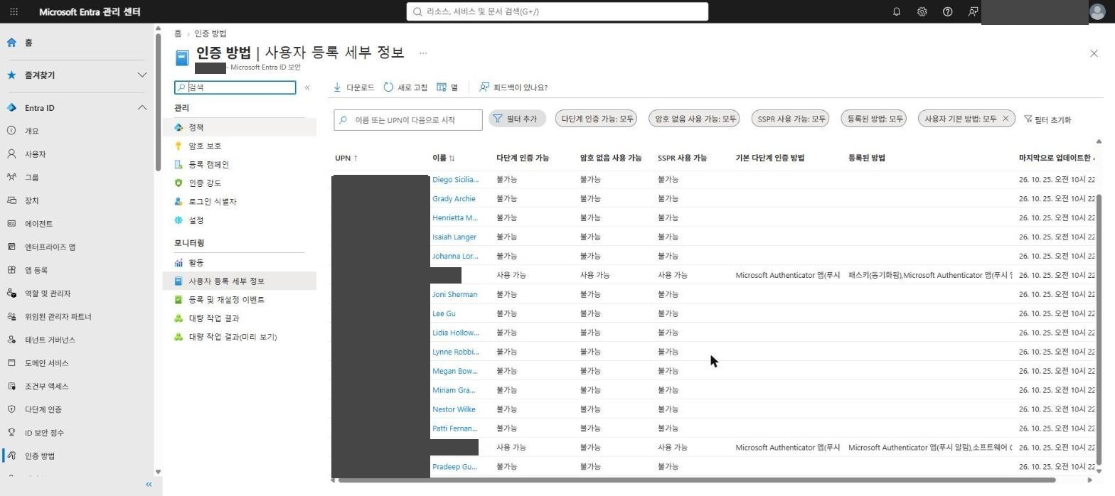Open 개요 in Entra ID menu
The height and width of the screenshot is (496, 1115).
click(x=32, y=131)
